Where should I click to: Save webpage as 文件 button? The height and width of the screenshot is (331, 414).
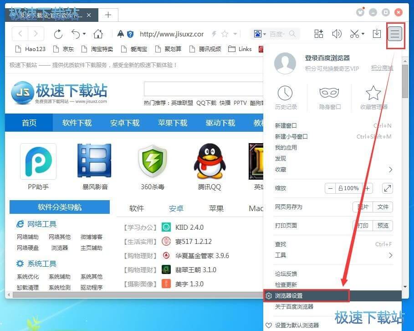pos(383,207)
